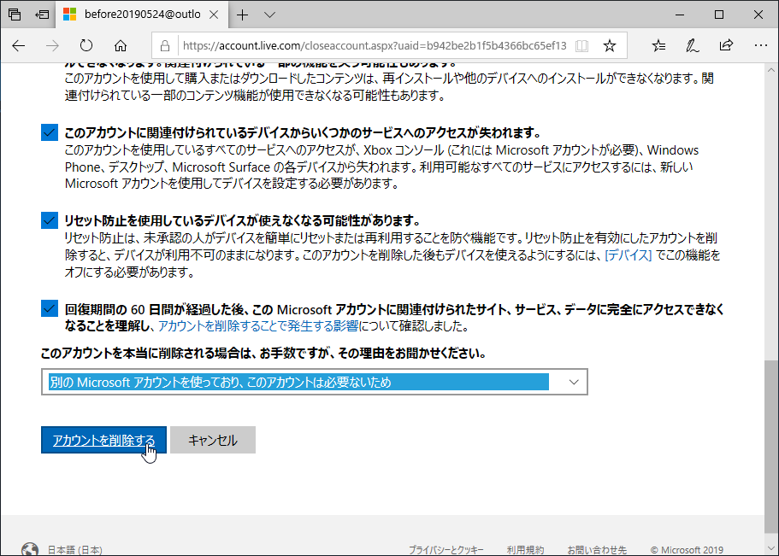This screenshot has height=556, width=779.
Task: Go to the home page
Action: [x=121, y=46]
